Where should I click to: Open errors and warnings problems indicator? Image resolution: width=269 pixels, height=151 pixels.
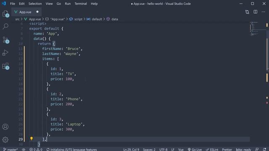click(36, 149)
